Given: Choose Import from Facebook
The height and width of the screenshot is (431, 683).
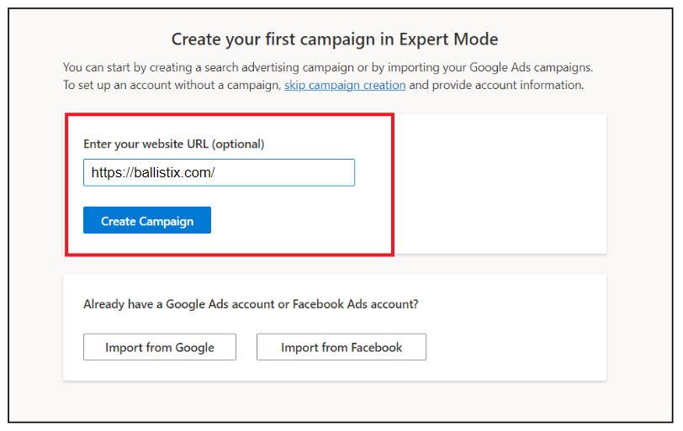Looking at the screenshot, I should (341, 347).
